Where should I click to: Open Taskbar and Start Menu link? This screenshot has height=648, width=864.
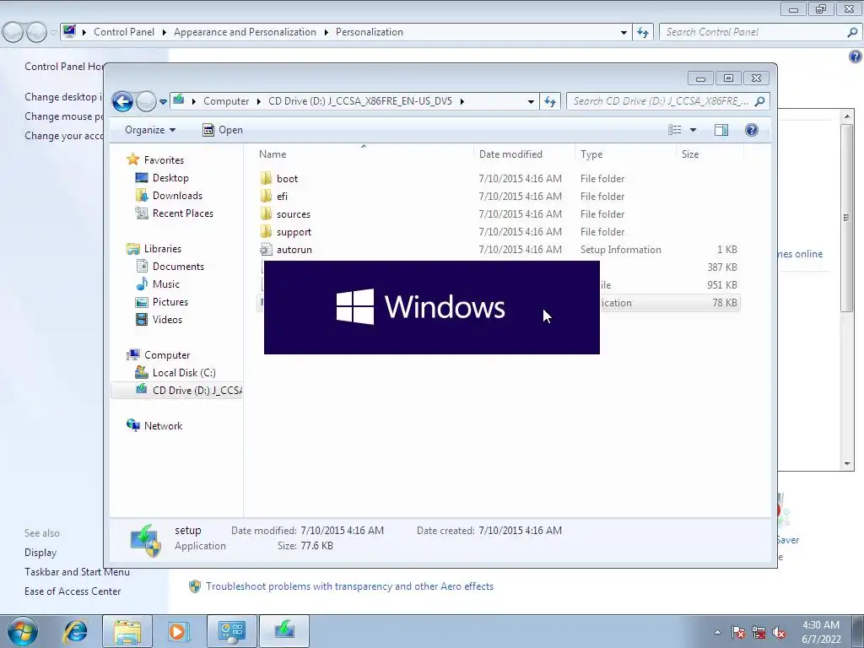pos(77,572)
